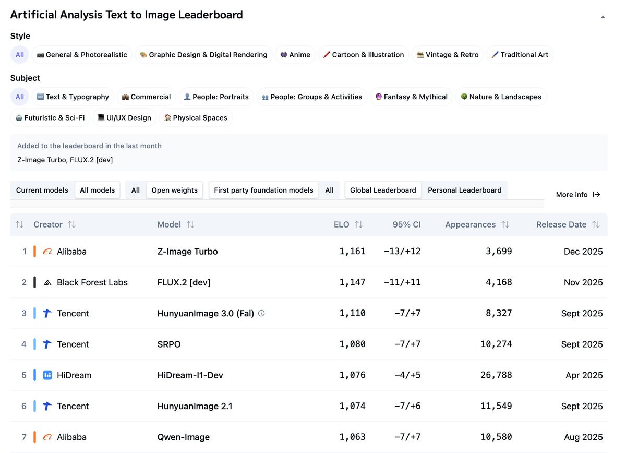
Task: Sort by Appearances column arrows
Action: click(505, 224)
